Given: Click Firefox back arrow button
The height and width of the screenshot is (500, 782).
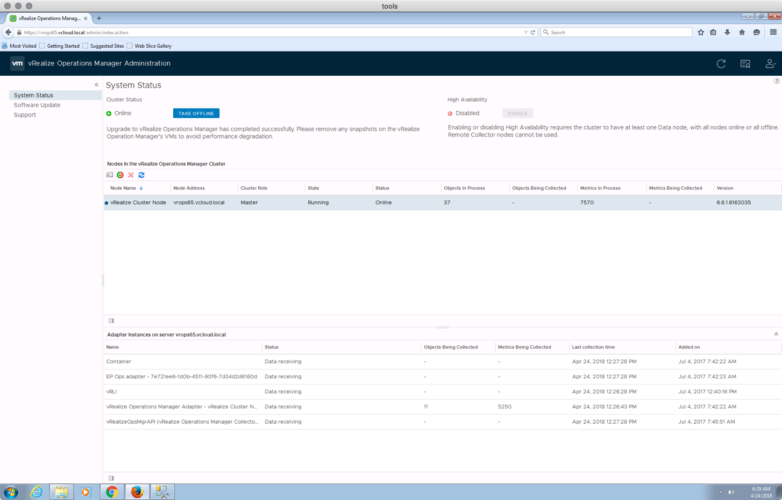Looking at the screenshot, I should (8, 32).
